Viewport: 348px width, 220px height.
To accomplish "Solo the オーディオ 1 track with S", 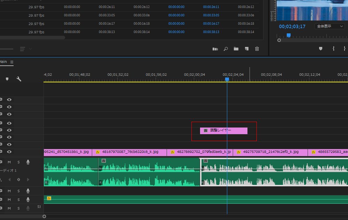I will click(18, 162).
